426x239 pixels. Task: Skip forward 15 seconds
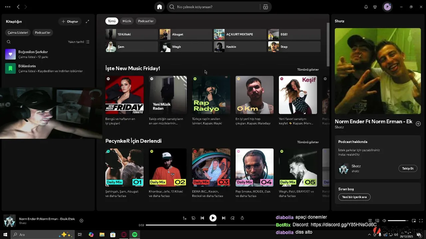pyautogui.click(x=233, y=218)
